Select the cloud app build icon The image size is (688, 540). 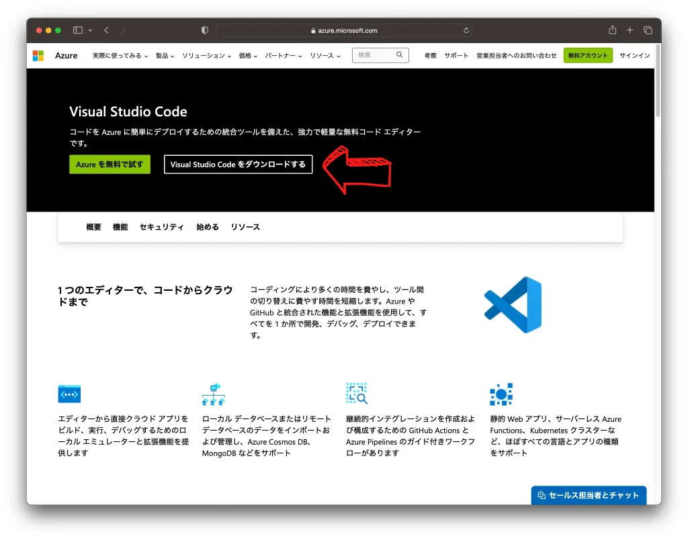coord(69,394)
